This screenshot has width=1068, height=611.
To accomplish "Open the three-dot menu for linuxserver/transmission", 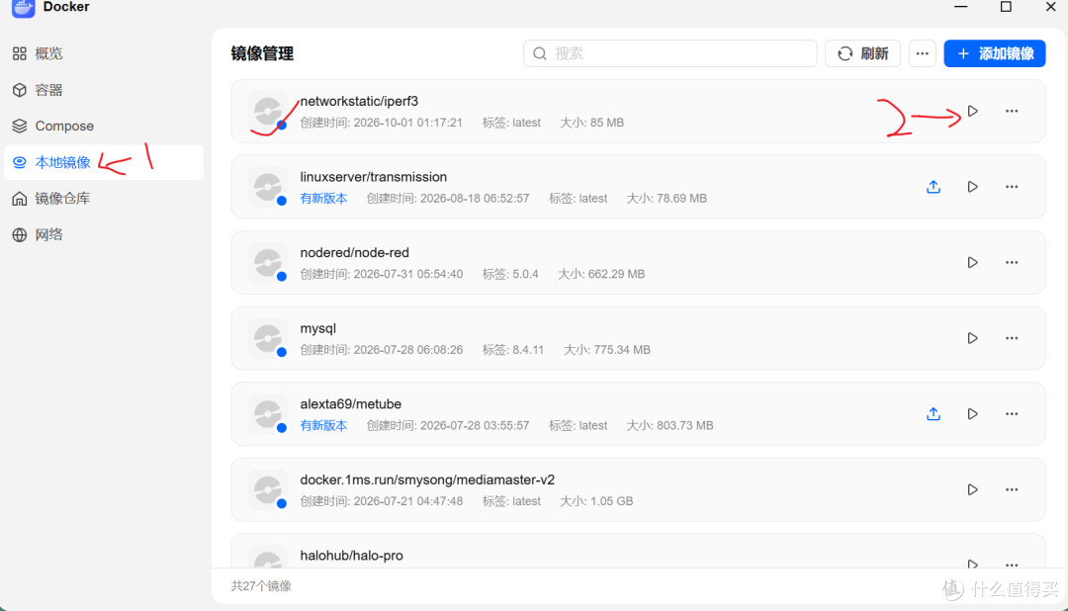I will (1012, 187).
